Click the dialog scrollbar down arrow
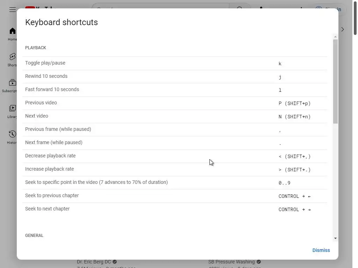 336,238
